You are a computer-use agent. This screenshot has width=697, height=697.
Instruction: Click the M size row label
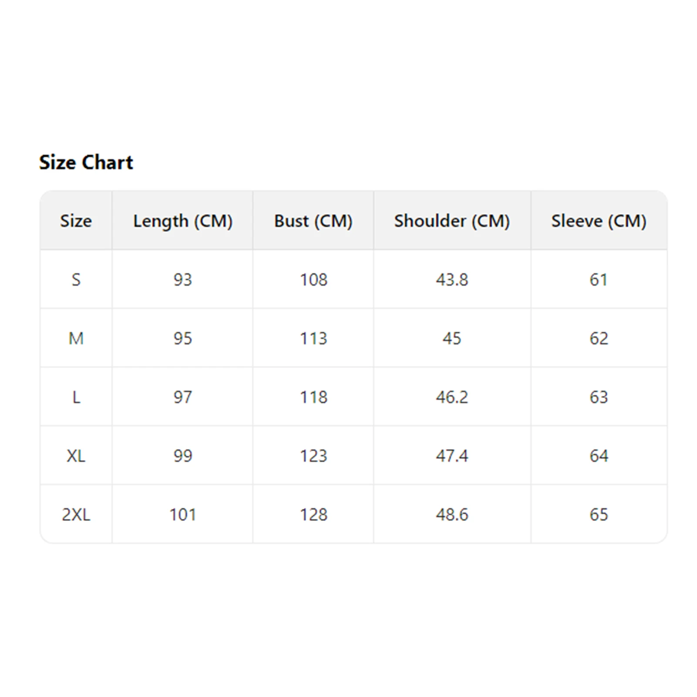[x=76, y=338]
